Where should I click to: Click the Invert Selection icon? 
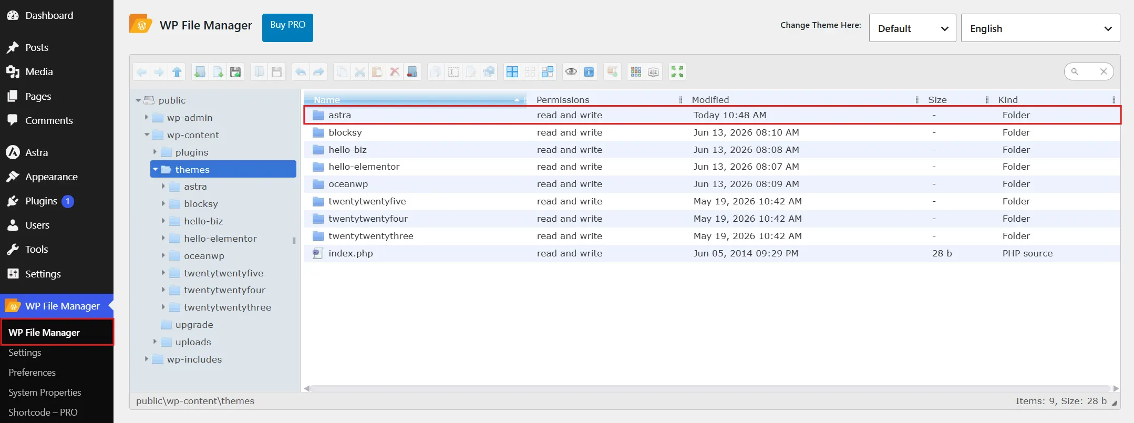pyautogui.click(x=548, y=72)
